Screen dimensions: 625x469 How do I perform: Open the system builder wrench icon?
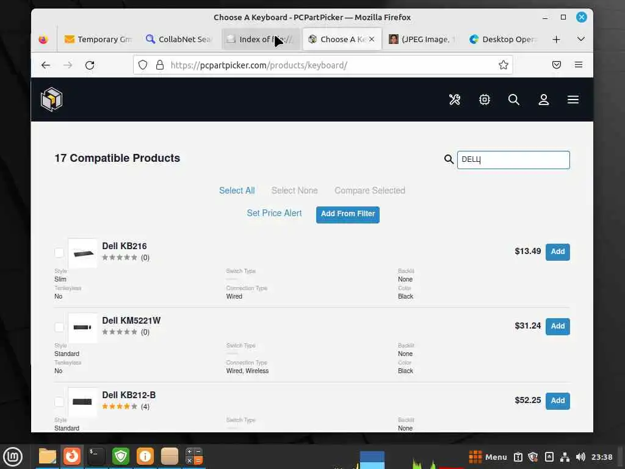coord(455,100)
